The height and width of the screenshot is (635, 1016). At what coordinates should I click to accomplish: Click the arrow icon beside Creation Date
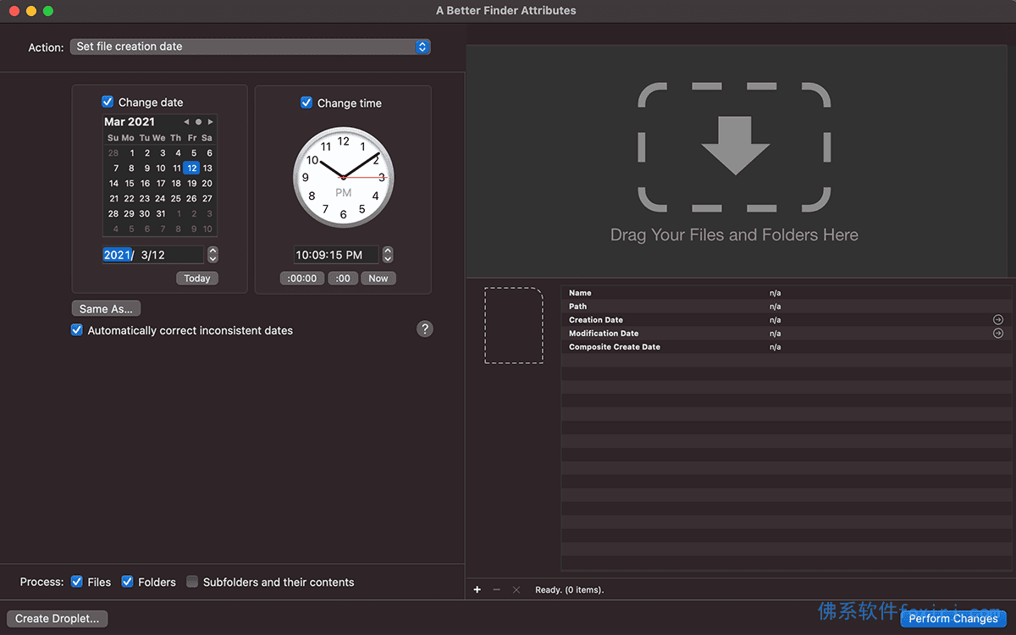pos(998,320)
